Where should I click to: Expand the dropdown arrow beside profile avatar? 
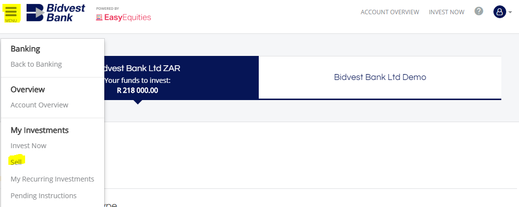(510, 12)
